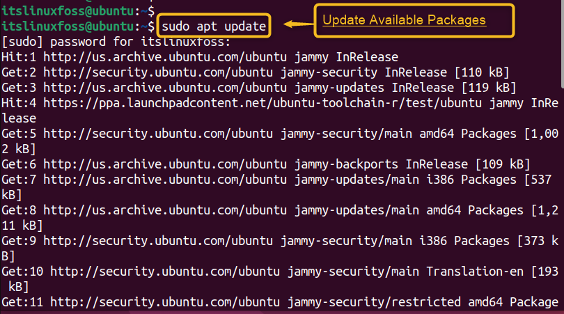564x314 pixels.
Task: Click the 'Hit:1' us.archive.ubuntu.com jammy InRelease line
Action: (x=200, y=57)
